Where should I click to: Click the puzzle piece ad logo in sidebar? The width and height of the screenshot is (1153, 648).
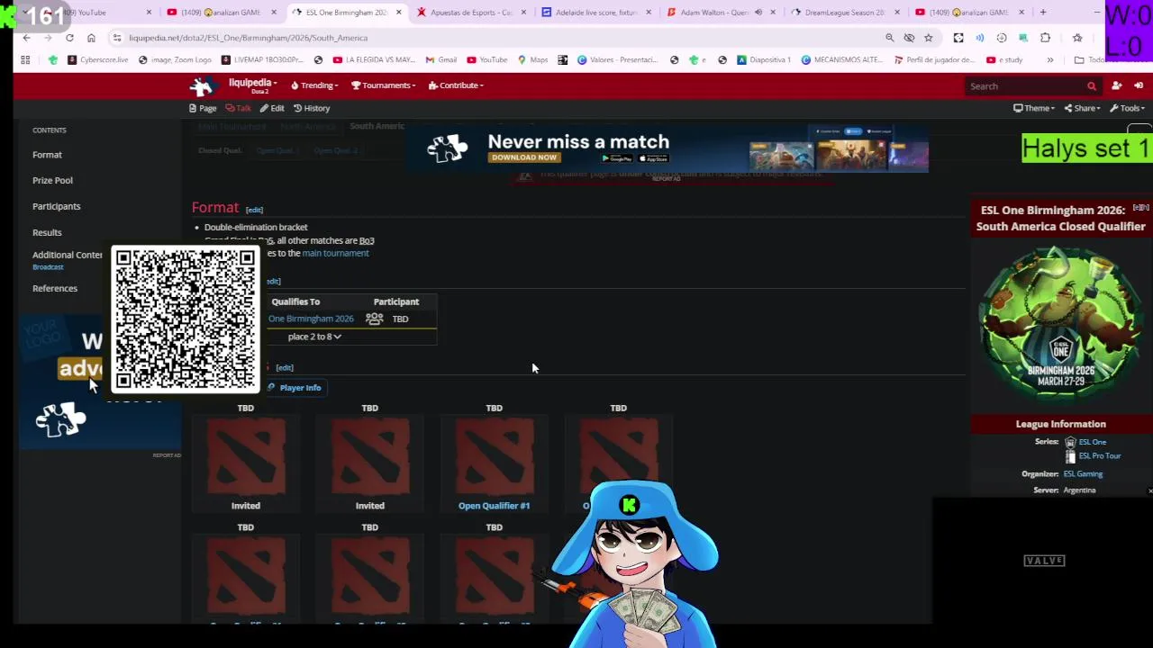60,420
